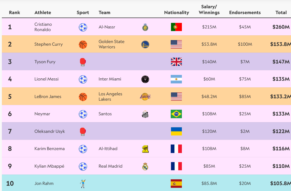Select athlete name Cristiano Ronaldo
Viewport: 291px width, 191px height.
tap(43, 27)
